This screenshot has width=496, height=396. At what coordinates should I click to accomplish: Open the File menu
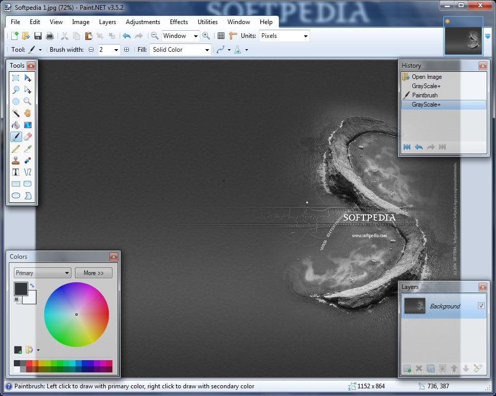(15, 22)
